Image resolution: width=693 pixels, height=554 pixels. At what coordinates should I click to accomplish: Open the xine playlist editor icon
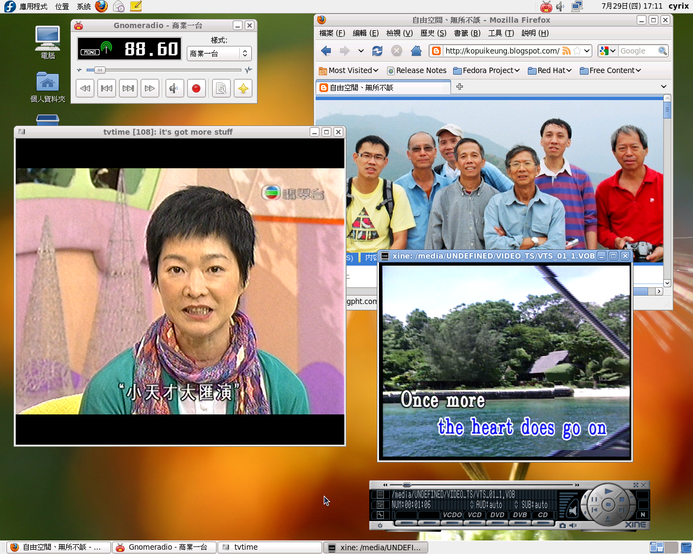pos(380,494)
